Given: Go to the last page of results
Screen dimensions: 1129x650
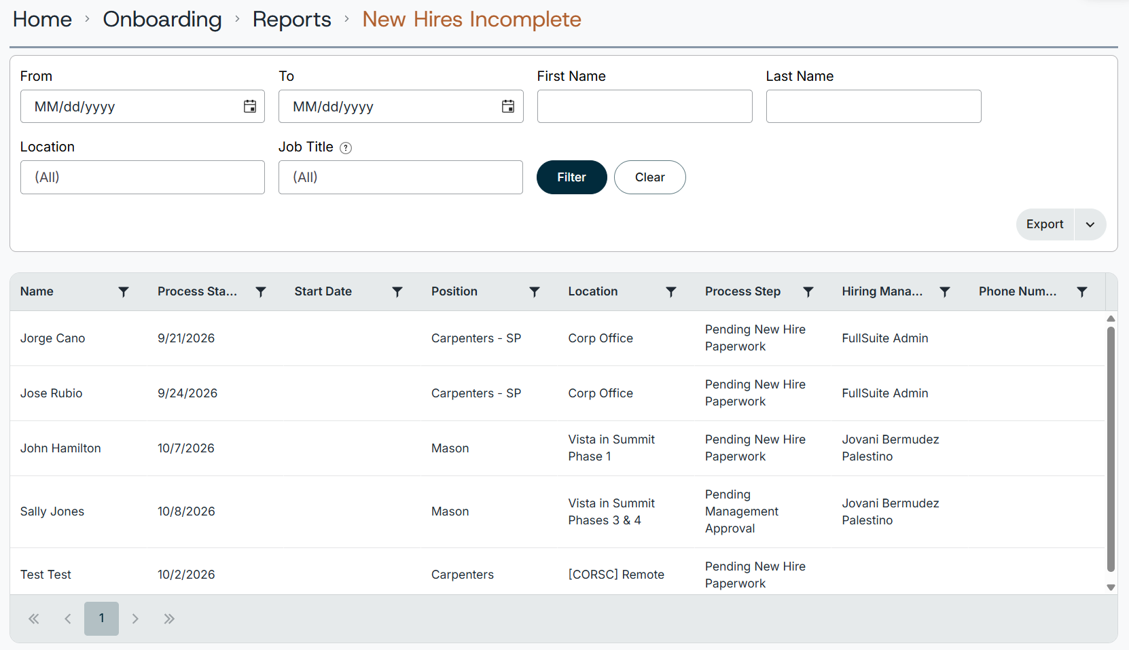Looking at the screenshot, I should coord(169,619).
